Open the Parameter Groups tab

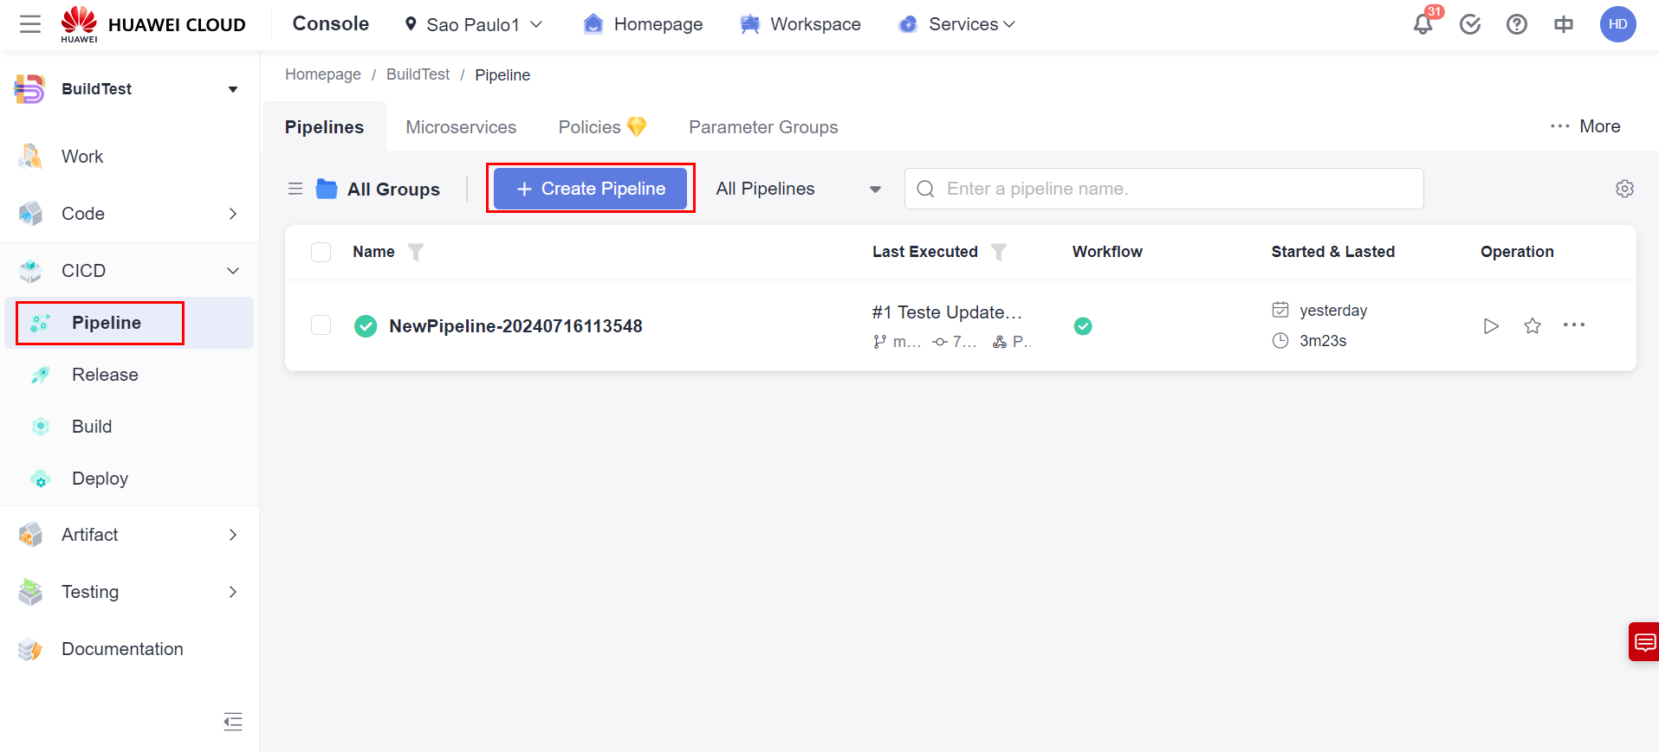(x=762, y=127)
